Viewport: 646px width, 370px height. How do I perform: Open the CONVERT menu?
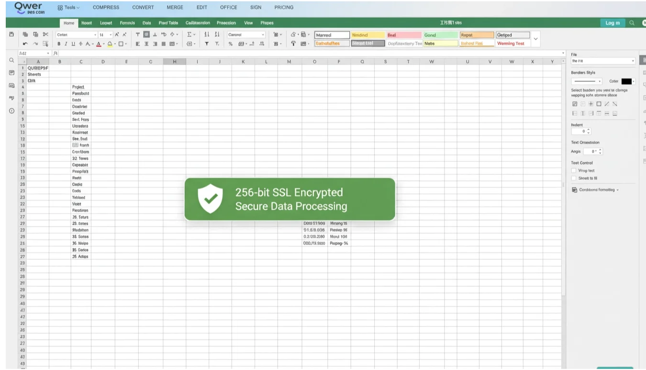coord(143,8)
